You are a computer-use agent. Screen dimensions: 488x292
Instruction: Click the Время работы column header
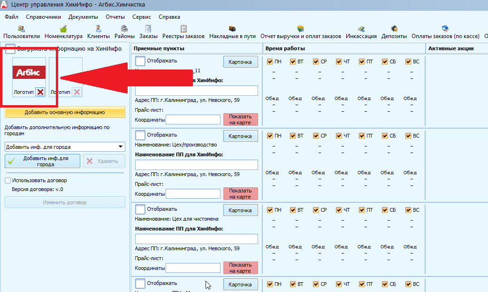[x=344, y=48]
